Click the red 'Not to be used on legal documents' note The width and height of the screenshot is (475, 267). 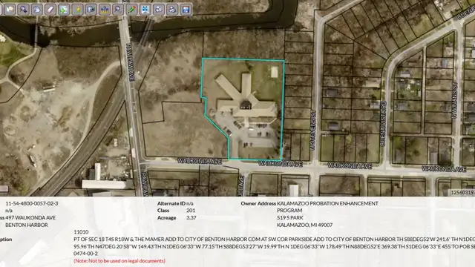[x=119, y=260]
